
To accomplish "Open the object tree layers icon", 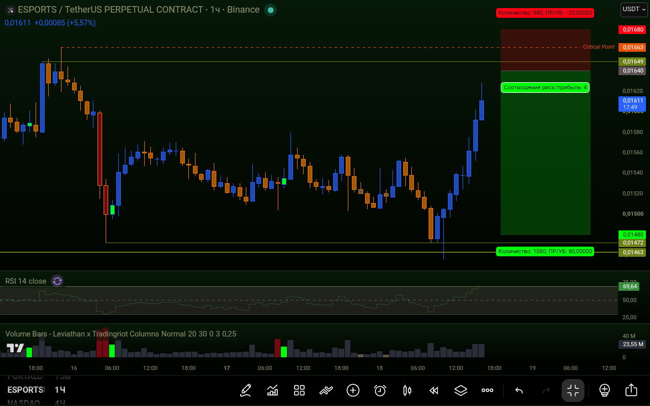I will [461, 390].
